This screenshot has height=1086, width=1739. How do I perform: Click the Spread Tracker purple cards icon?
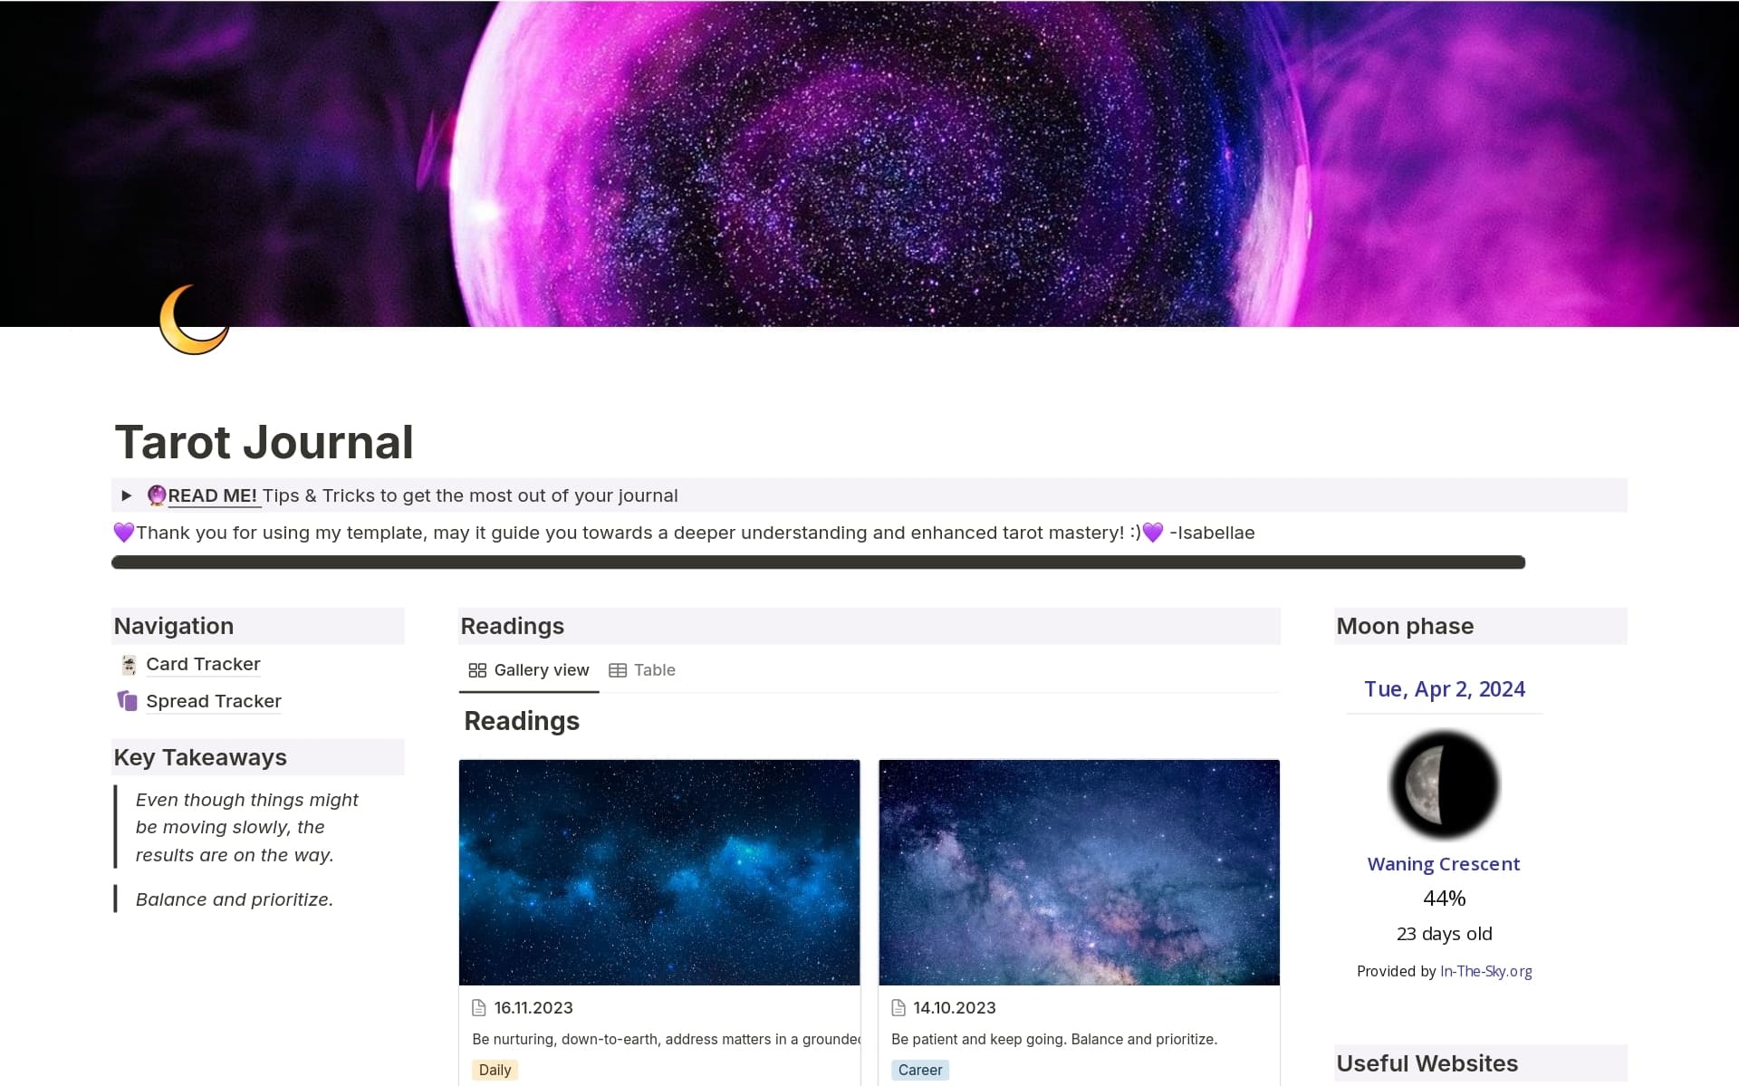[128, 701]
